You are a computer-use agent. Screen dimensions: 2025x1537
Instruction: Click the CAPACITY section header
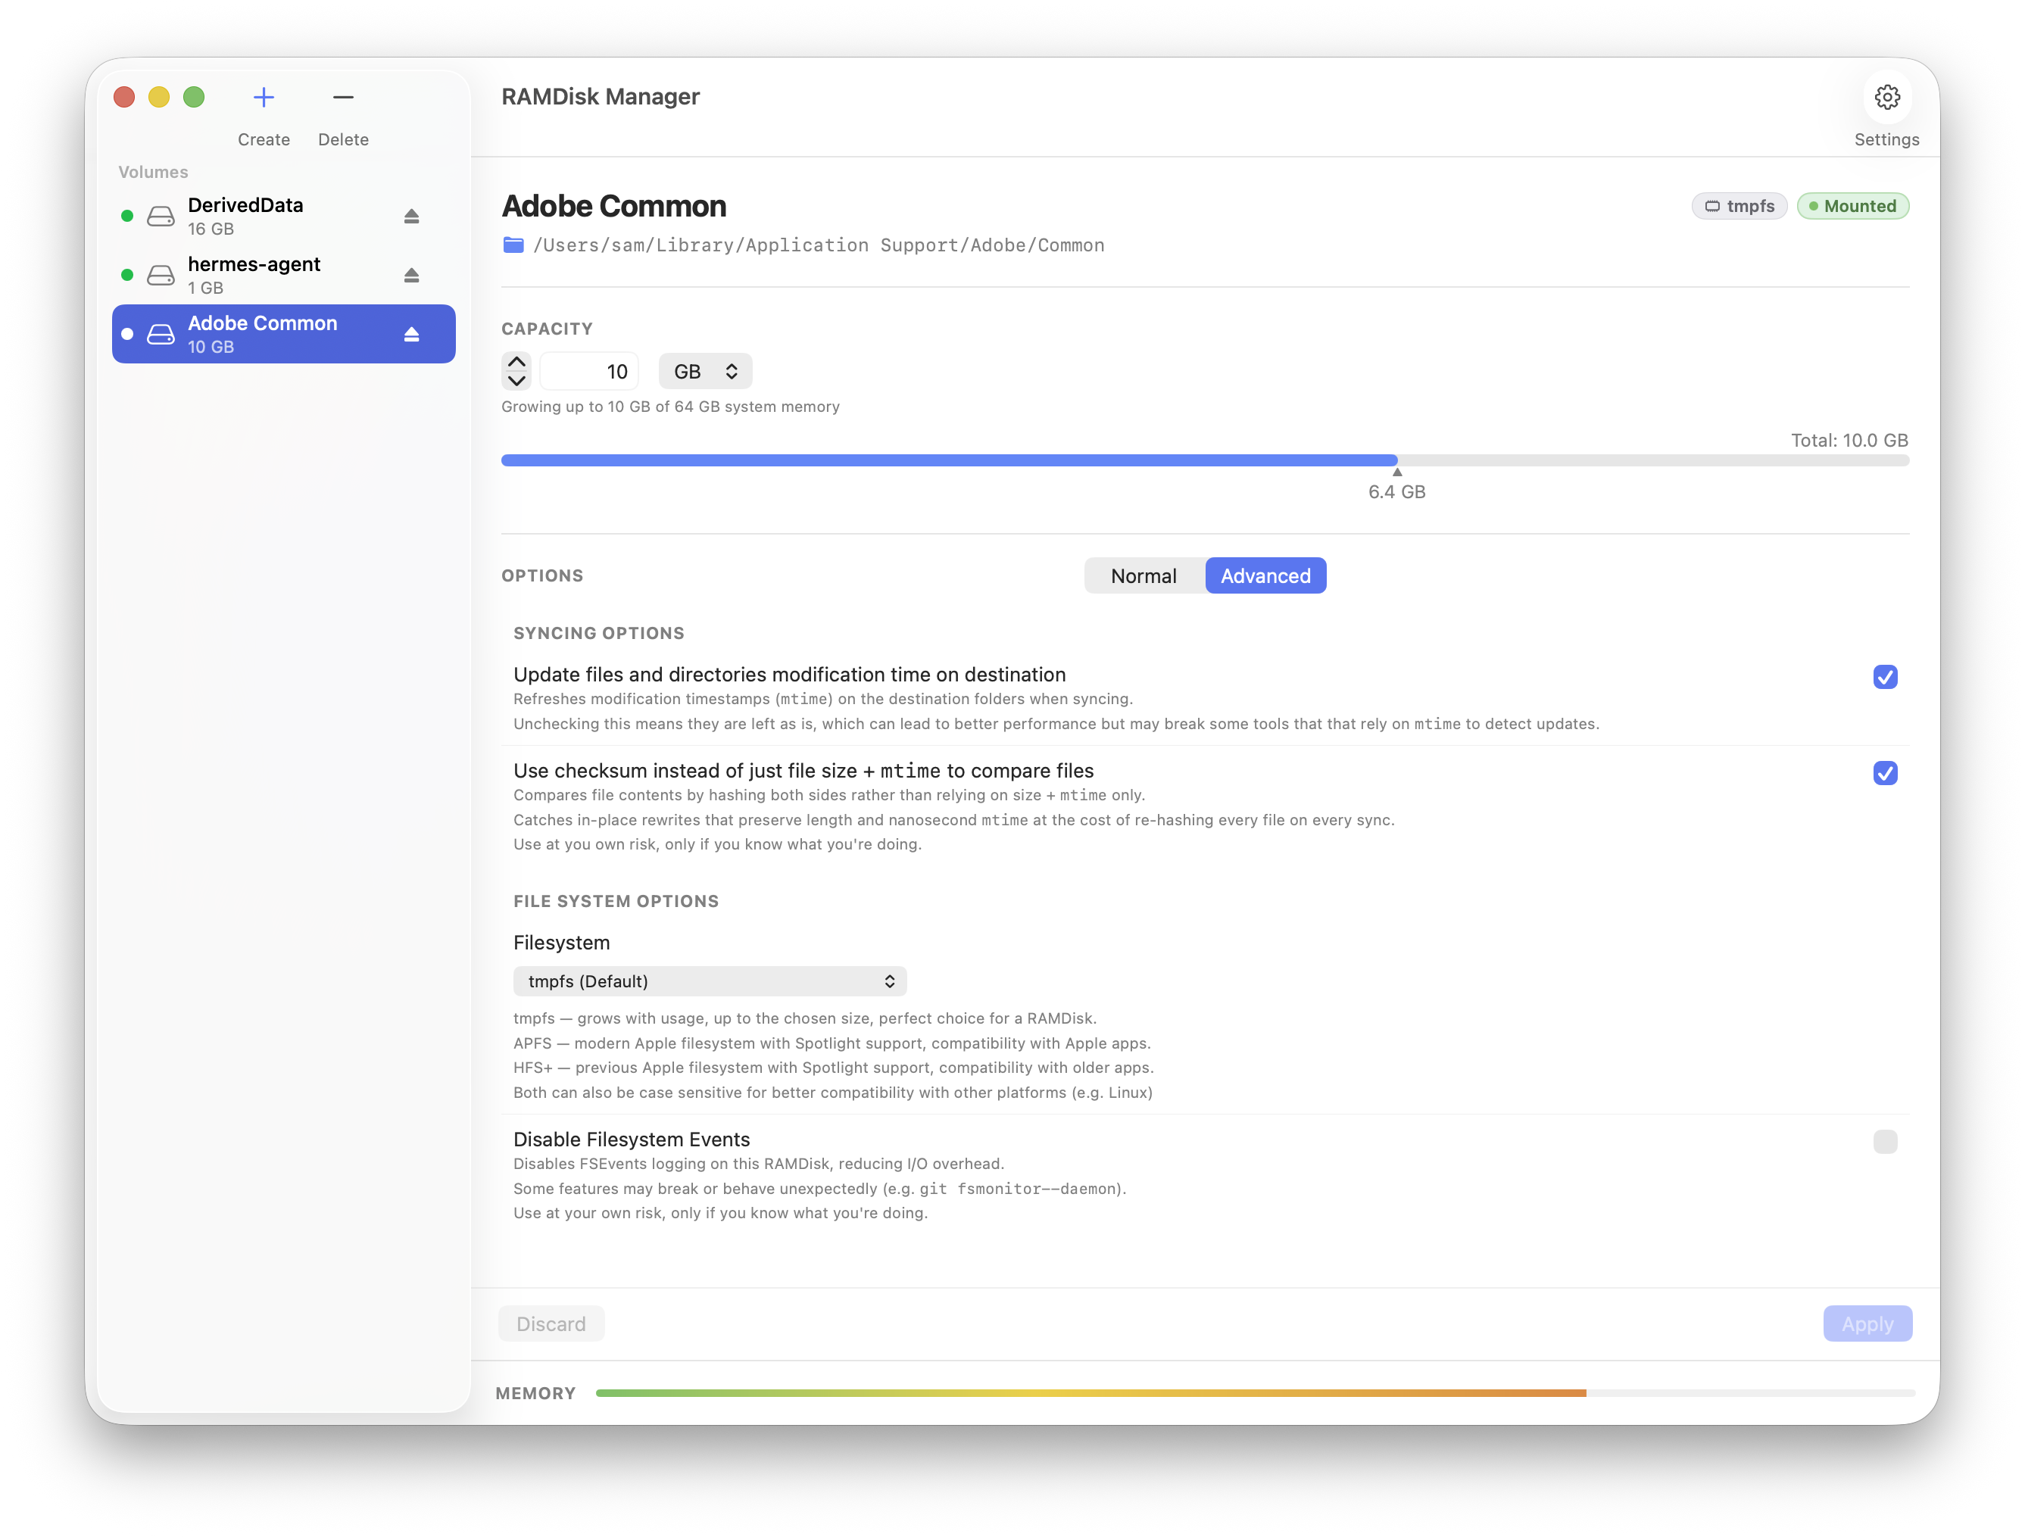[x=547, y=329]
